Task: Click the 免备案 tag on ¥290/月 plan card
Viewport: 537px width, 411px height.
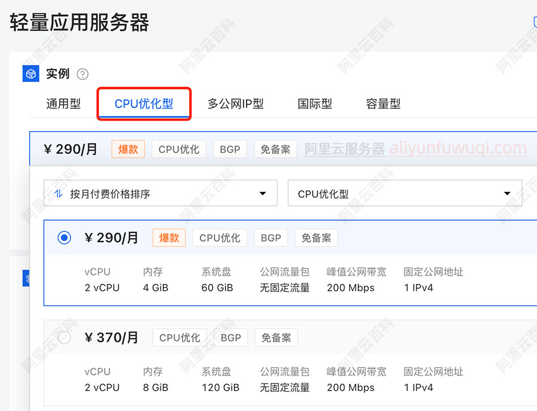Action: coord(316,237)
